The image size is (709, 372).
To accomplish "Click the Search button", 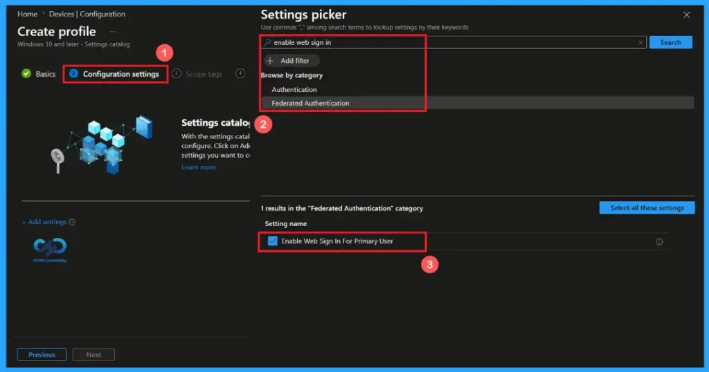I will pos(670,42).
